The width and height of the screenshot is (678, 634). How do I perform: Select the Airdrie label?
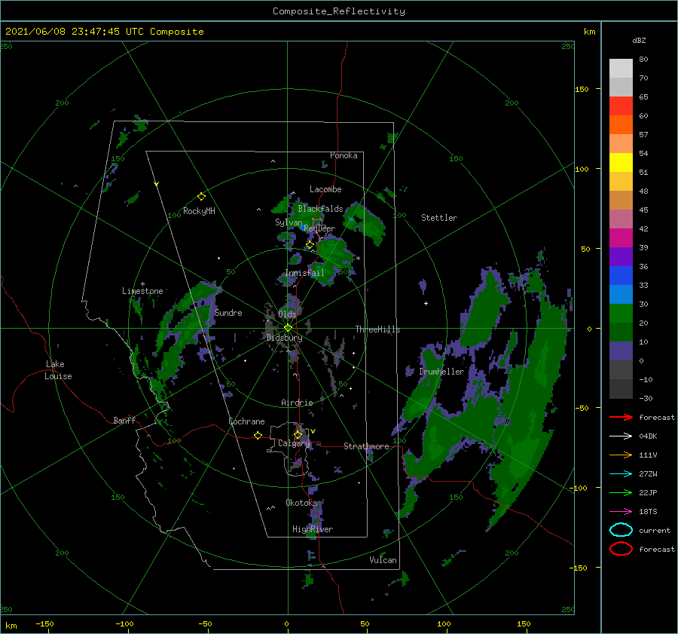[x=297, y=403]
